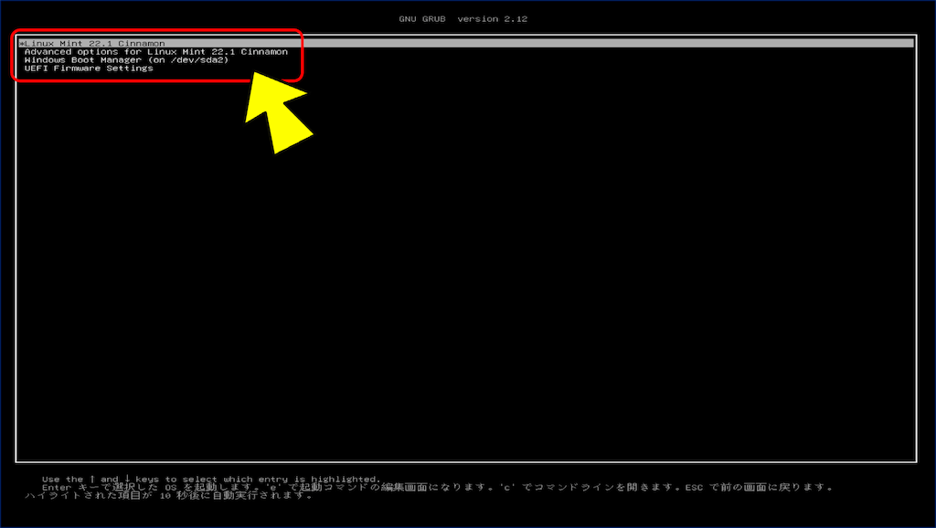Click the 'Use the keys to select' help line
The width and height of the screenshot is (936, 528).
click(x=210, y=479)
